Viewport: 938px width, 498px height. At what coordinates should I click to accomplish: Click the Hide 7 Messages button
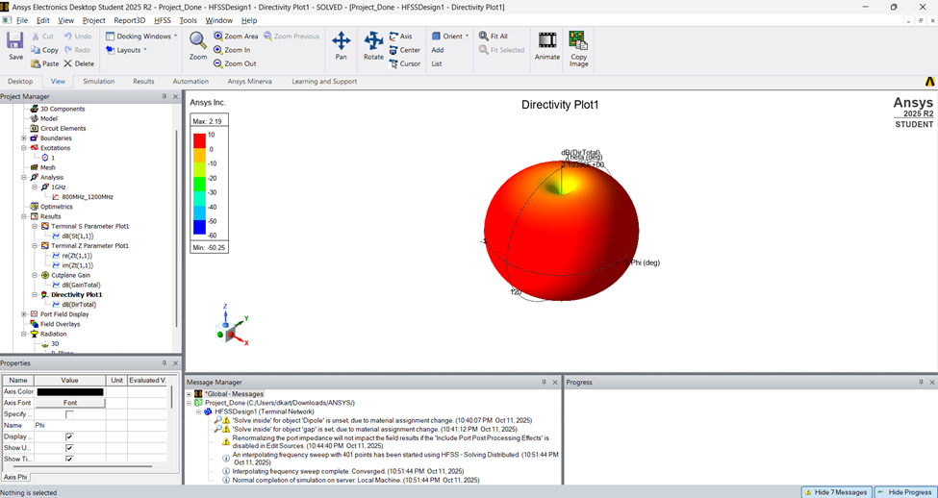tap(835, 491)
